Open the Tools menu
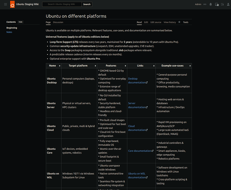 coord(186,22)
